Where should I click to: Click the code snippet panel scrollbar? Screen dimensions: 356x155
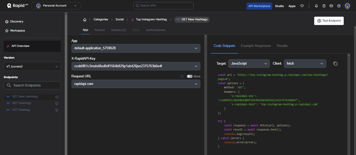(348, 104)
